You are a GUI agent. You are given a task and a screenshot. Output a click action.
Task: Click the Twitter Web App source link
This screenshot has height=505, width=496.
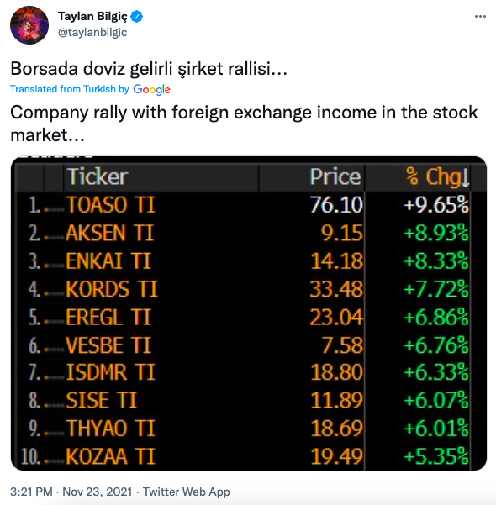(x=187, y=492)
